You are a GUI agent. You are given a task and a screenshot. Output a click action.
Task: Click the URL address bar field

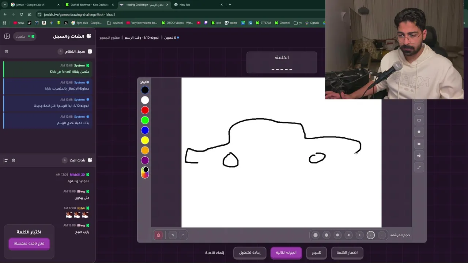tap(179, 14)
